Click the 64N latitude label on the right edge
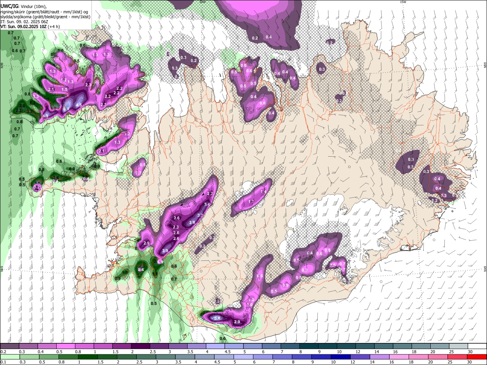The width and height of the screenshot is (487, 365). coord(485,268)
